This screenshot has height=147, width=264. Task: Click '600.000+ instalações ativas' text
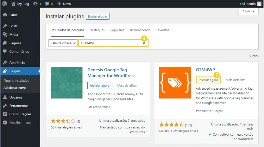179,131
